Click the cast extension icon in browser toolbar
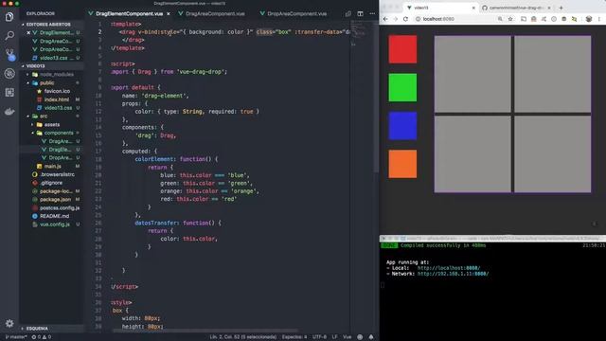The height and width of the screenshot is (341, 606). point(524,19)
